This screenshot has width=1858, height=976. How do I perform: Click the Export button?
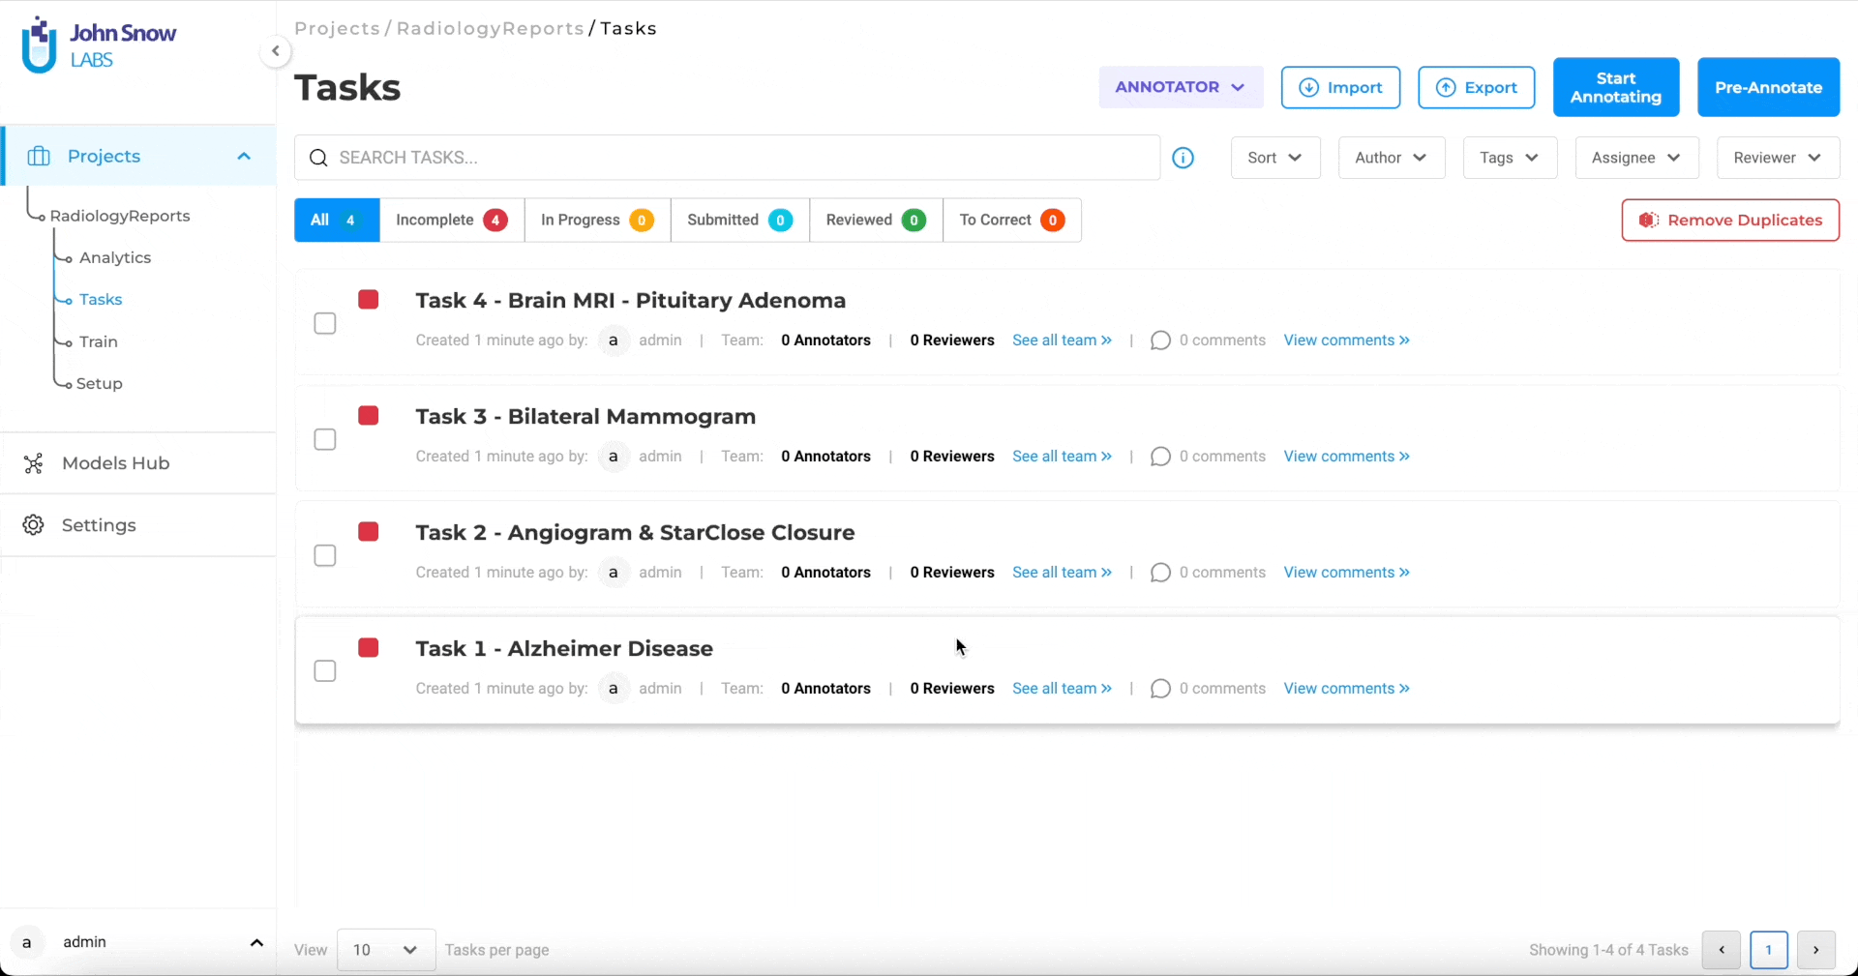(1477, 87)
